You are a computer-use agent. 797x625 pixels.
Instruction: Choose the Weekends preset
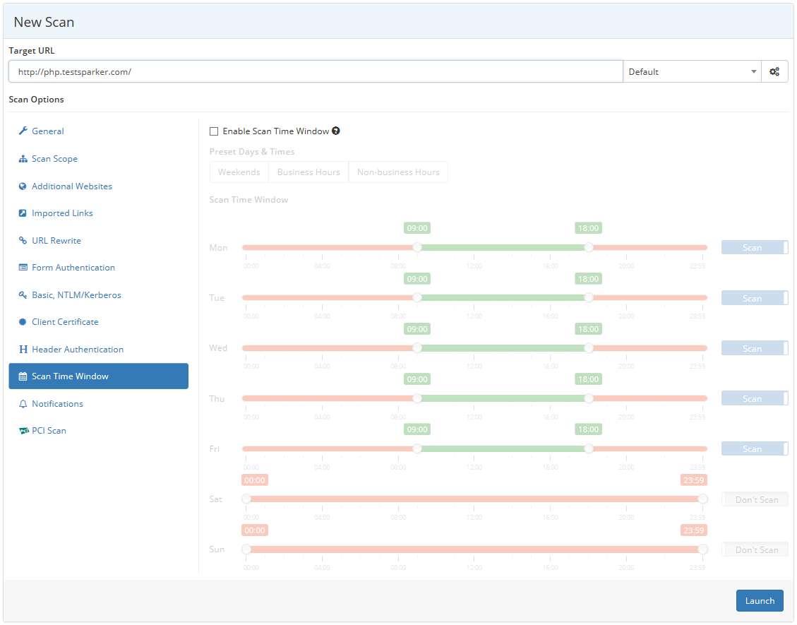point(239,172)
